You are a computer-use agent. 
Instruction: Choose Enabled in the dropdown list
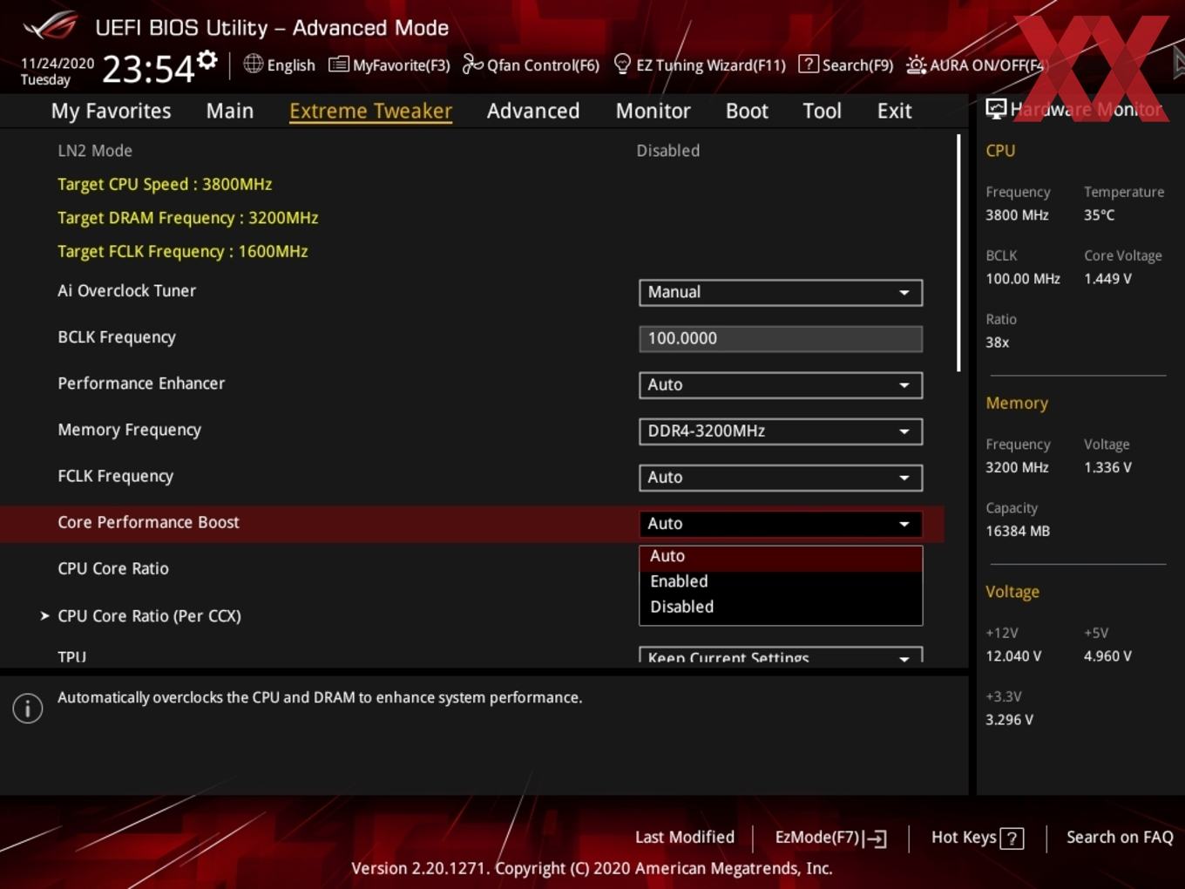(x=781, y=581)
